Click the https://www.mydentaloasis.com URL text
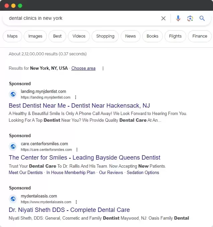Image resolution: width=213 pixels, height=227 pixels. 46,202
